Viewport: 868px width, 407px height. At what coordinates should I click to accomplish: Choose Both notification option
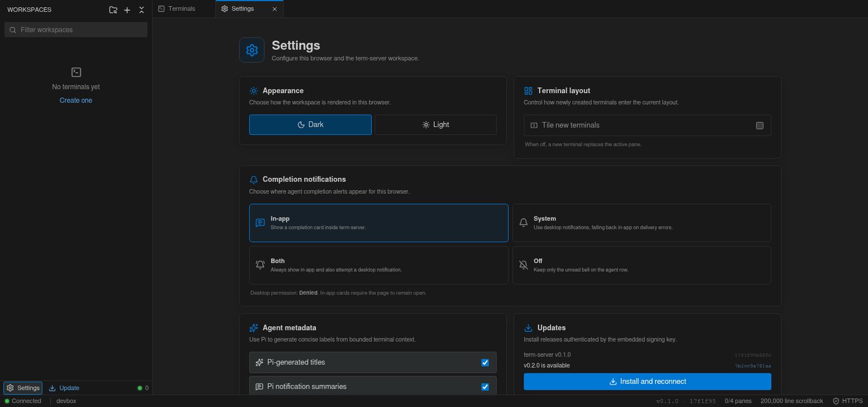point(379,265)
